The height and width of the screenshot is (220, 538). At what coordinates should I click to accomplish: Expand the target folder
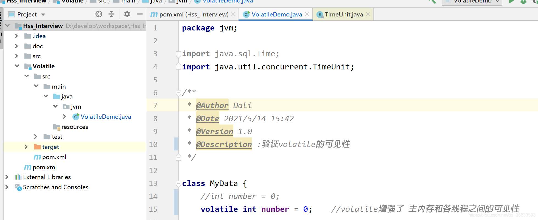tap(26, 147)
